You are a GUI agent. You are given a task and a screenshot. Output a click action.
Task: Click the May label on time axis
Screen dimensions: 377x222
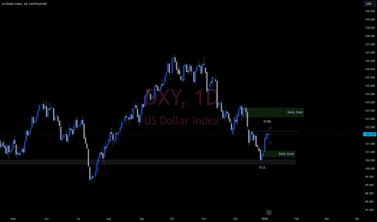pos(13,219)
